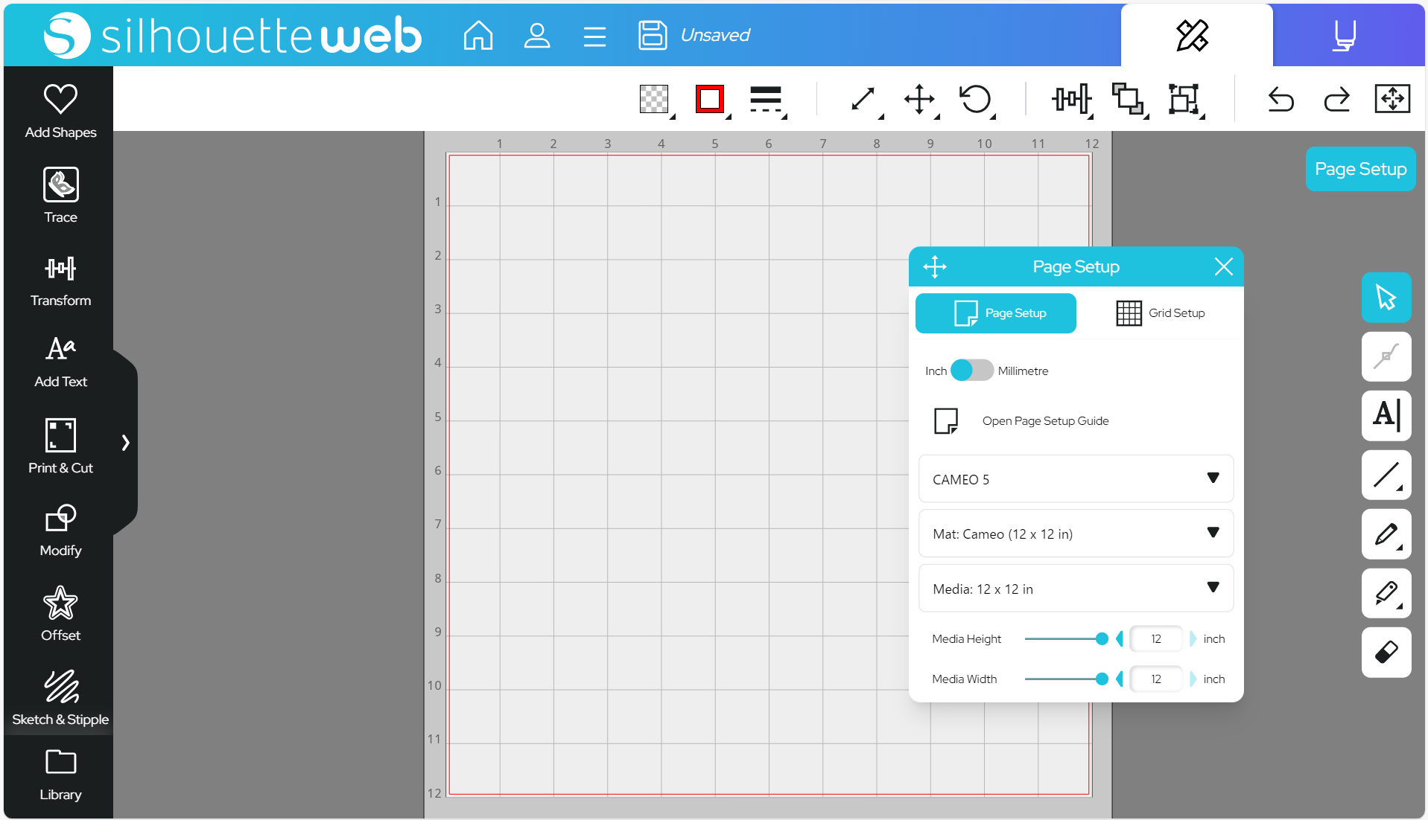
Task: Open the Add Shapes tool
Action: click(60, 112)
